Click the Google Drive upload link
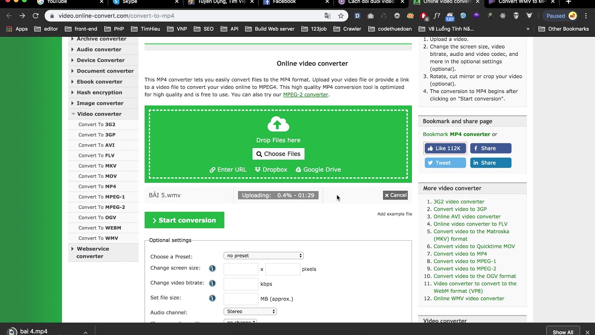Viewport: 595px width, 335px height. pos(318,169)
